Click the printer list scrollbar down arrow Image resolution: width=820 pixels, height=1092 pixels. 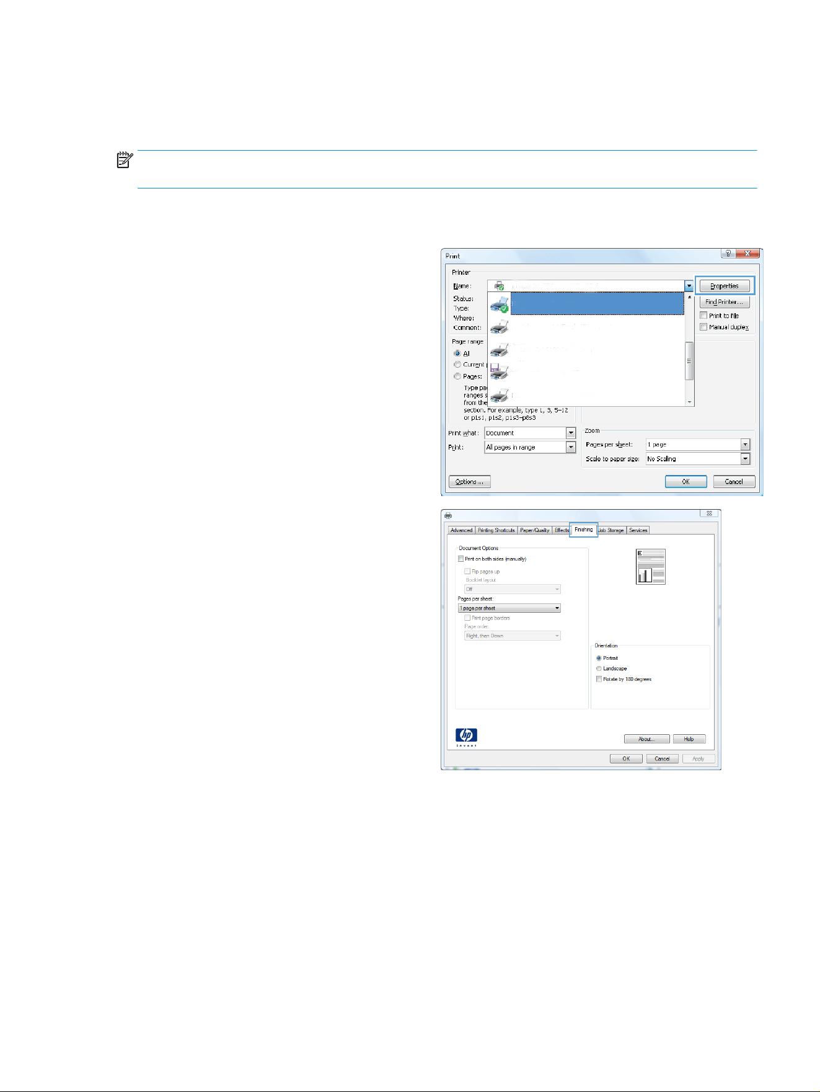[690, 402]
